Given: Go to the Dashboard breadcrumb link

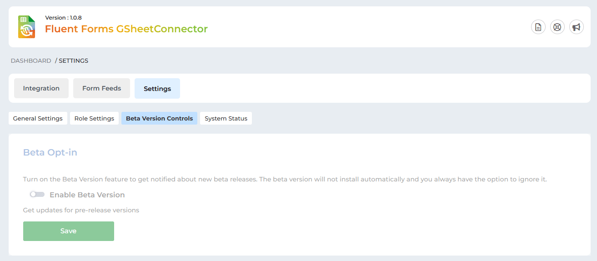Looking at the screenshot, I should tap(31, 60).
